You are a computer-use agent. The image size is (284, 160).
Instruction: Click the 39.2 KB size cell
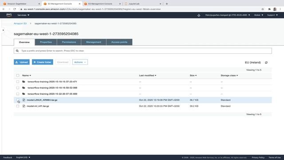coord(194,106)
